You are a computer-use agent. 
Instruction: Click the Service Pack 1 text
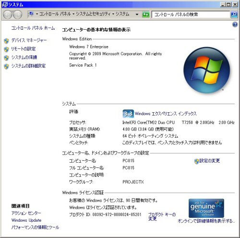(83, 65)
